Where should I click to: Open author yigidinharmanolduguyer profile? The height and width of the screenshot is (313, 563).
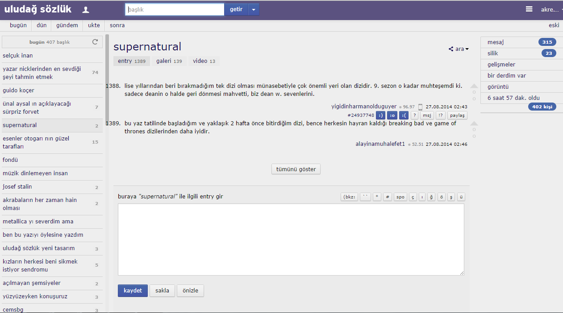point(364,107)
